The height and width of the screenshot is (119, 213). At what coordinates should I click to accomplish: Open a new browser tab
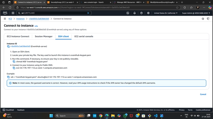(182, 2)
